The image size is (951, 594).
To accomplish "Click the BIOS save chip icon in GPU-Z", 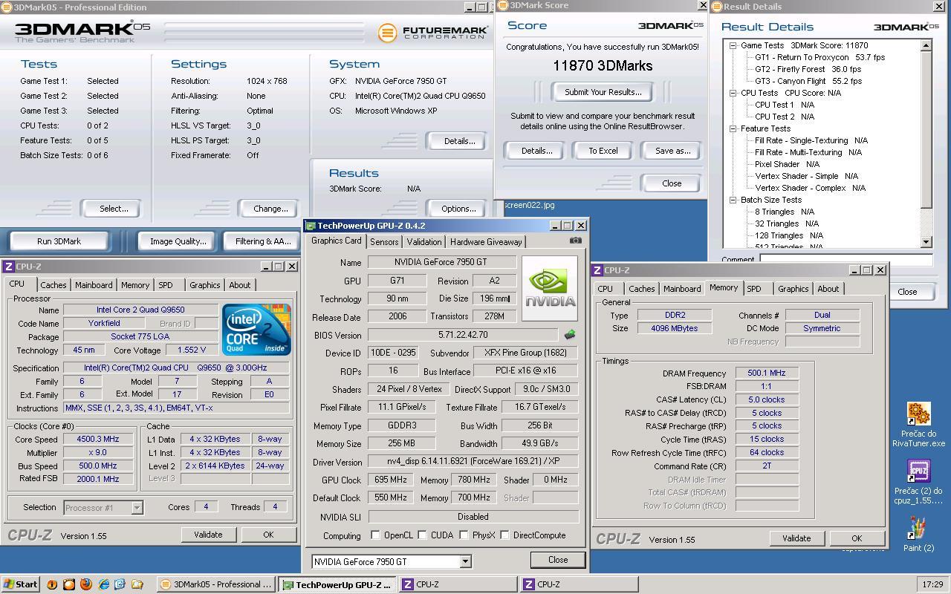I will pyautogui.click(x=570, y=335).
